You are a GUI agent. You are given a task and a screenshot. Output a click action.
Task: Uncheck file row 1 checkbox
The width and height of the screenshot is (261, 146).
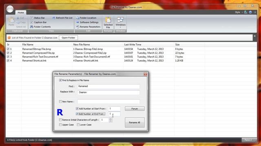point(8,49)
